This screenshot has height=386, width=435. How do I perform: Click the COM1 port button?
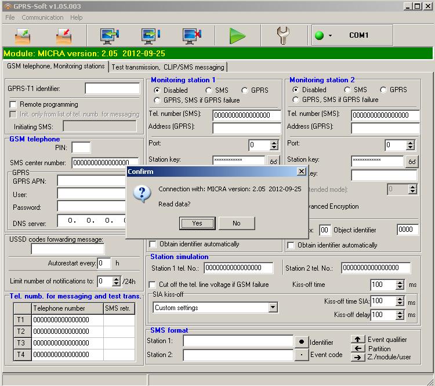[358, 35]
